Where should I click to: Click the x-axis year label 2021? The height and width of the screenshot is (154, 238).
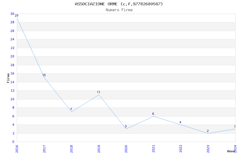point(153,149)
